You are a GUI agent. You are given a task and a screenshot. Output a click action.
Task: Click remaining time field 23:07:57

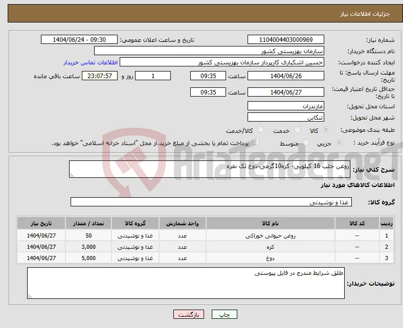[100, 76]
